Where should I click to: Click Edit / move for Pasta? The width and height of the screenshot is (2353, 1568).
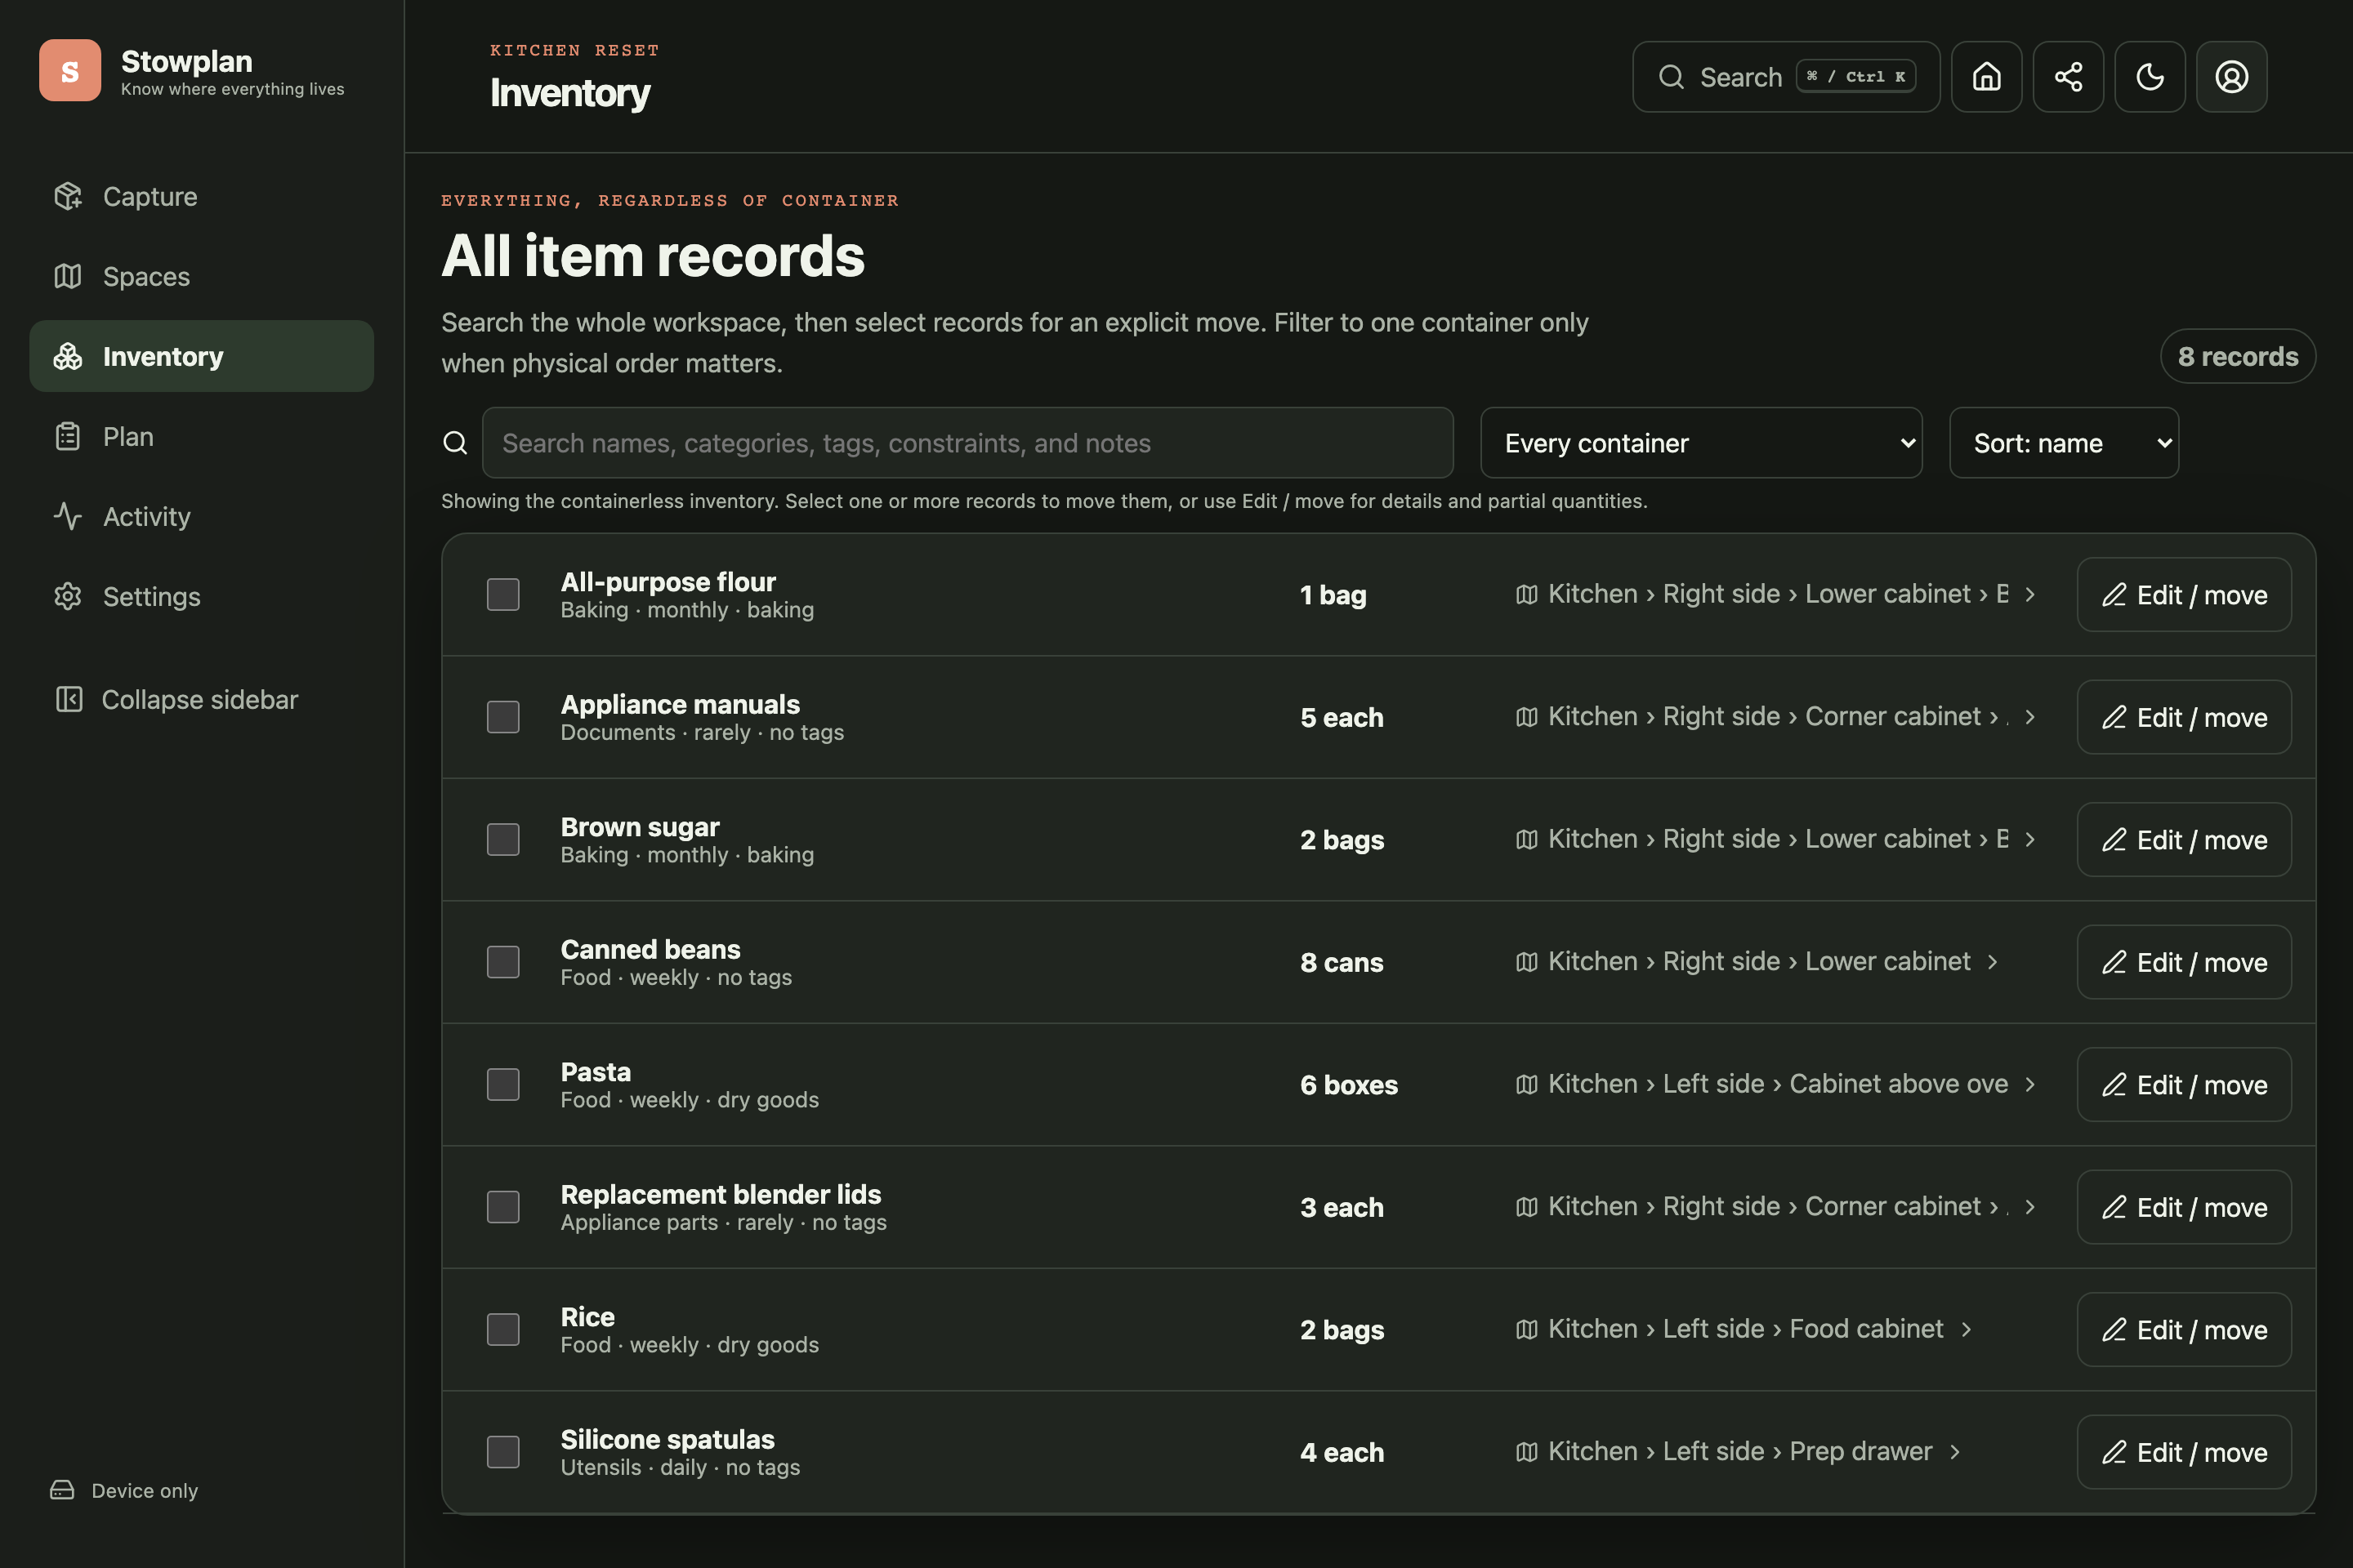point(2184,1084)
